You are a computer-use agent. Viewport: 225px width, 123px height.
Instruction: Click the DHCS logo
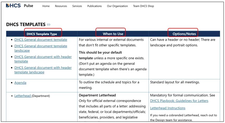13,5
